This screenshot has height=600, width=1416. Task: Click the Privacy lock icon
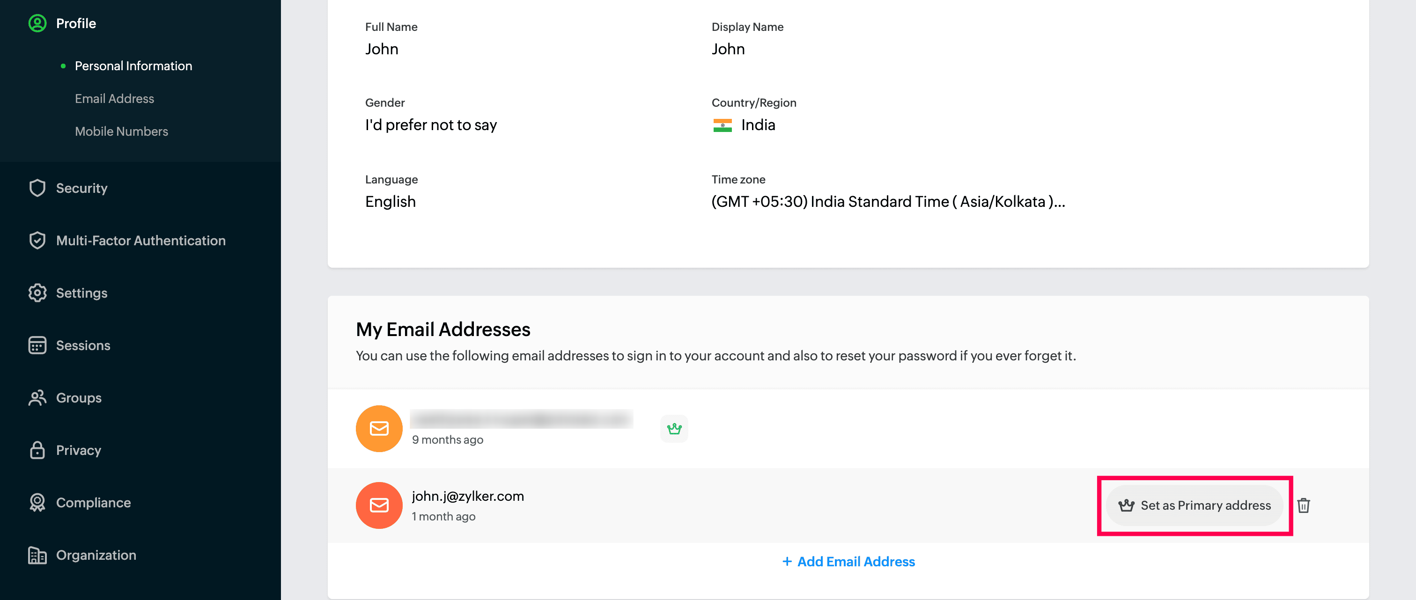(x=37, y=450)
